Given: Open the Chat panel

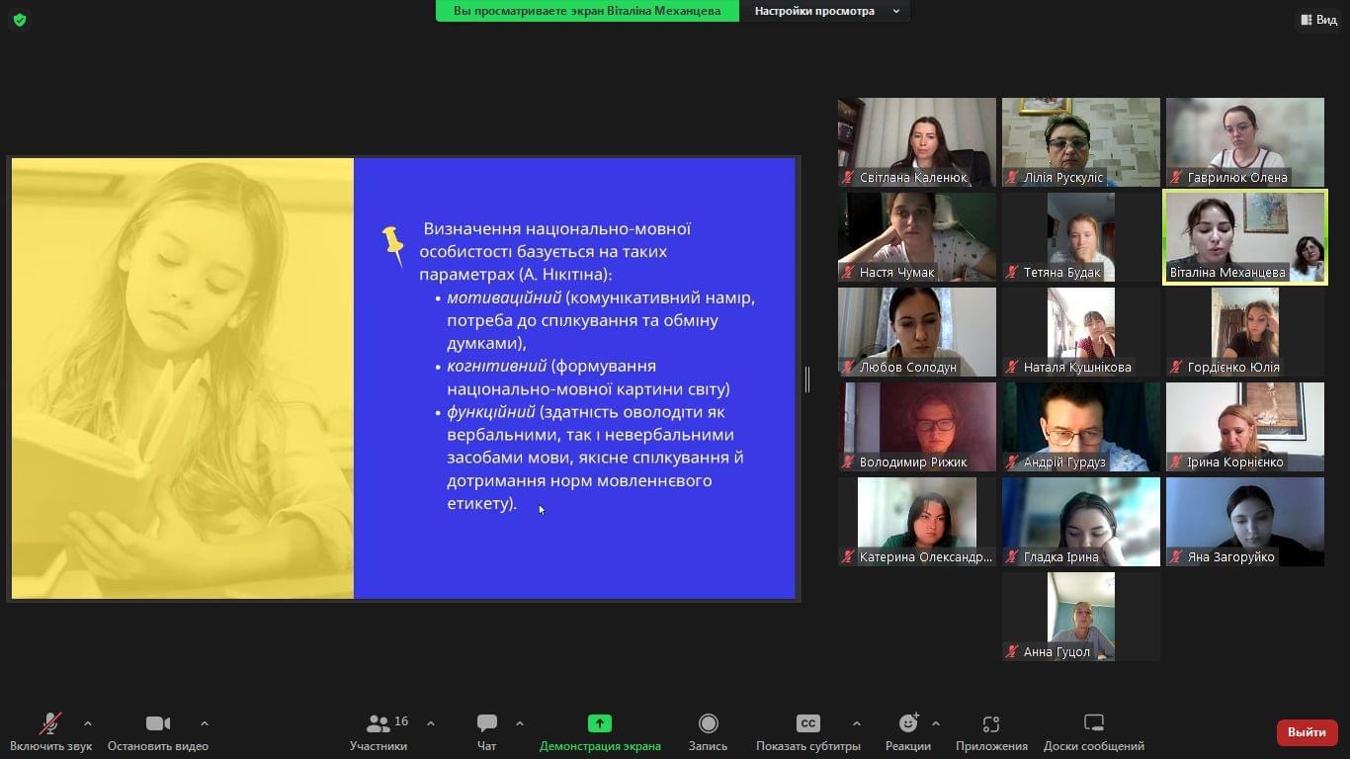Looking at the screenshot, I should click(486, 724).
